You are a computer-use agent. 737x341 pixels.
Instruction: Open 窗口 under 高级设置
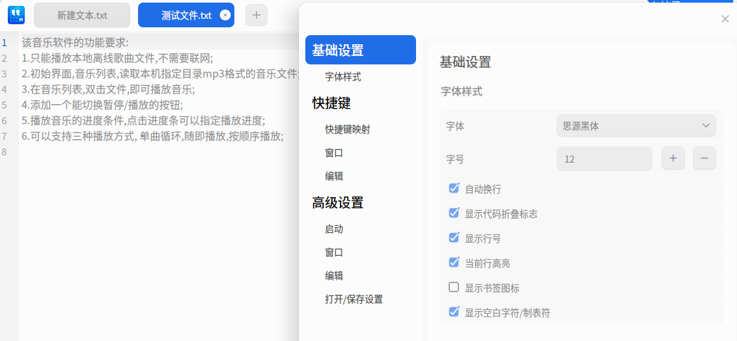pyautogui.click(x=334, y=252)
